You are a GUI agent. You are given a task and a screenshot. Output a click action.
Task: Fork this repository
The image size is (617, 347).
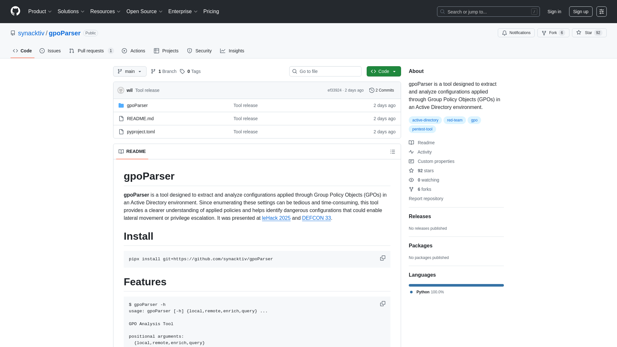(553, 33)
